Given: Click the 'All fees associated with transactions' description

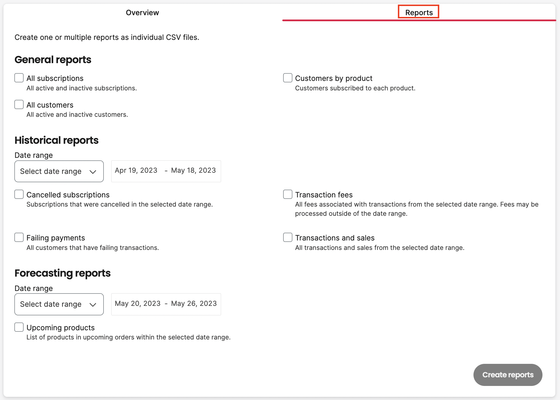Looking at the screenshot, I should tap(417, 209).
